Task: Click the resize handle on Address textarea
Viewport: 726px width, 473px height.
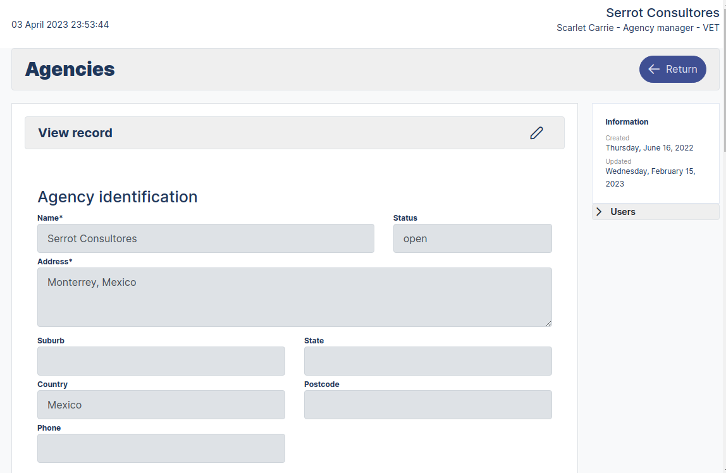Action: (548, 322)
